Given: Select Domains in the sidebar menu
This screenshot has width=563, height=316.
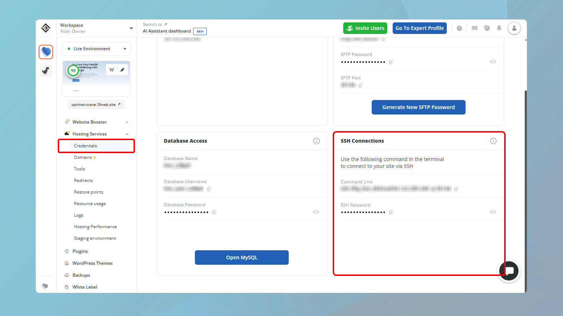Looking at the screenshot, I should click(x=83, y=157).
